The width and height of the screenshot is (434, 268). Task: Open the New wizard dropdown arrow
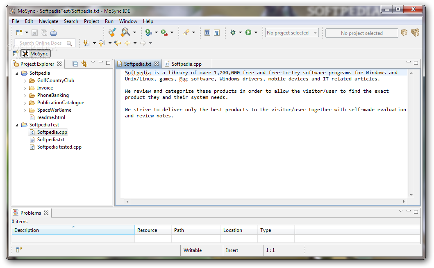click(27, 33)
